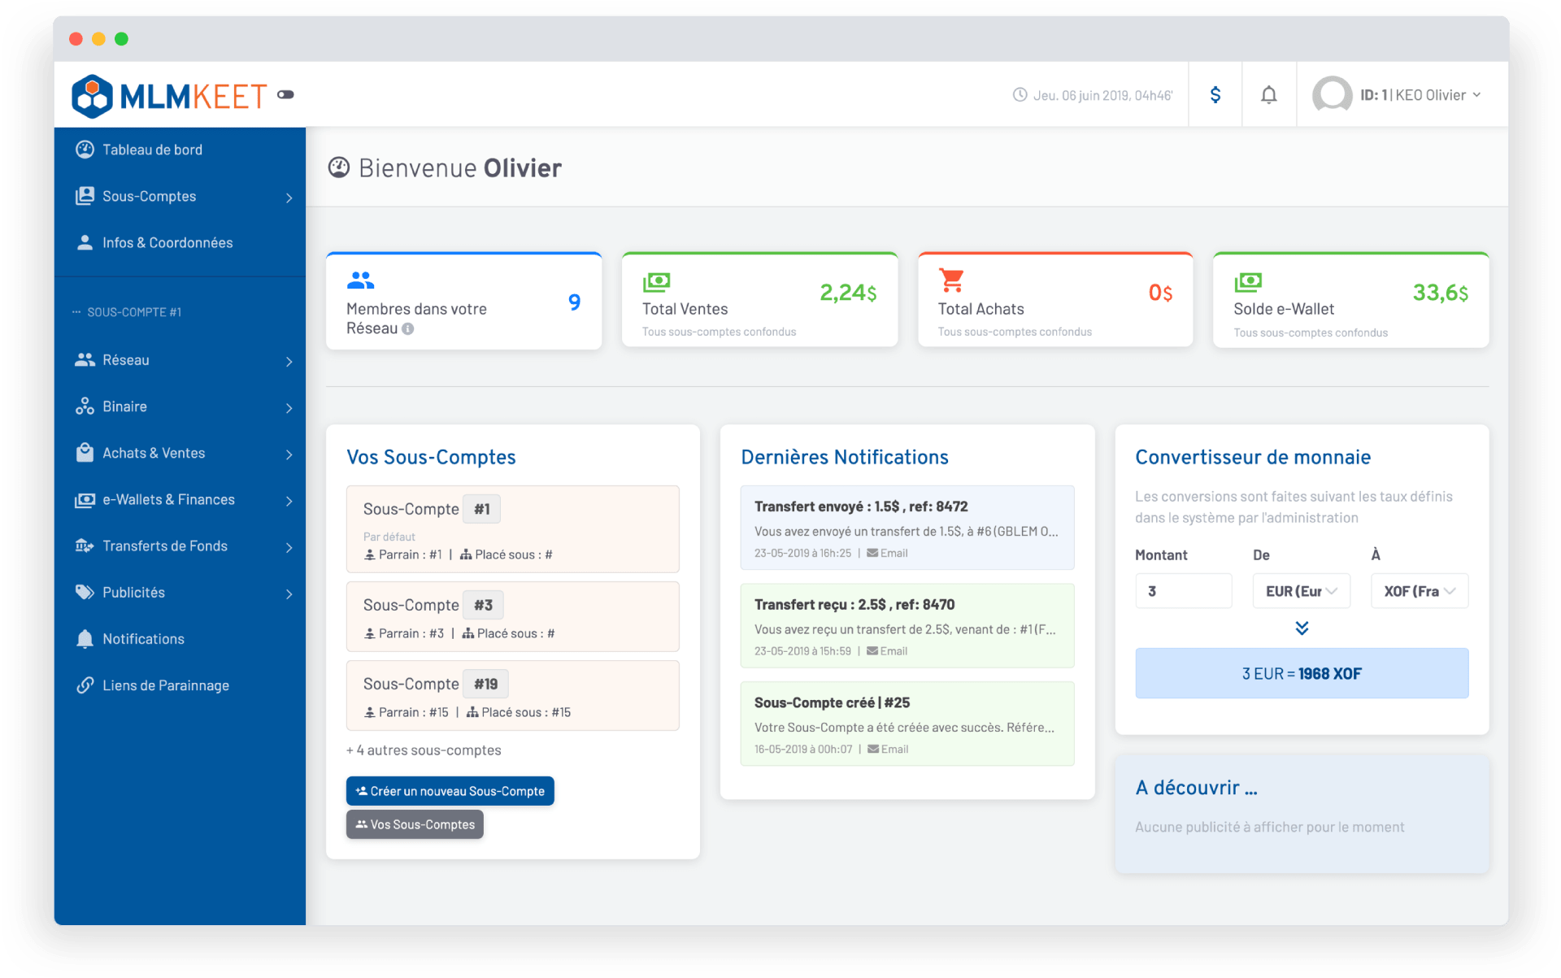Click Créer un nouveau Sous-Compte

(x=450, y=790)
